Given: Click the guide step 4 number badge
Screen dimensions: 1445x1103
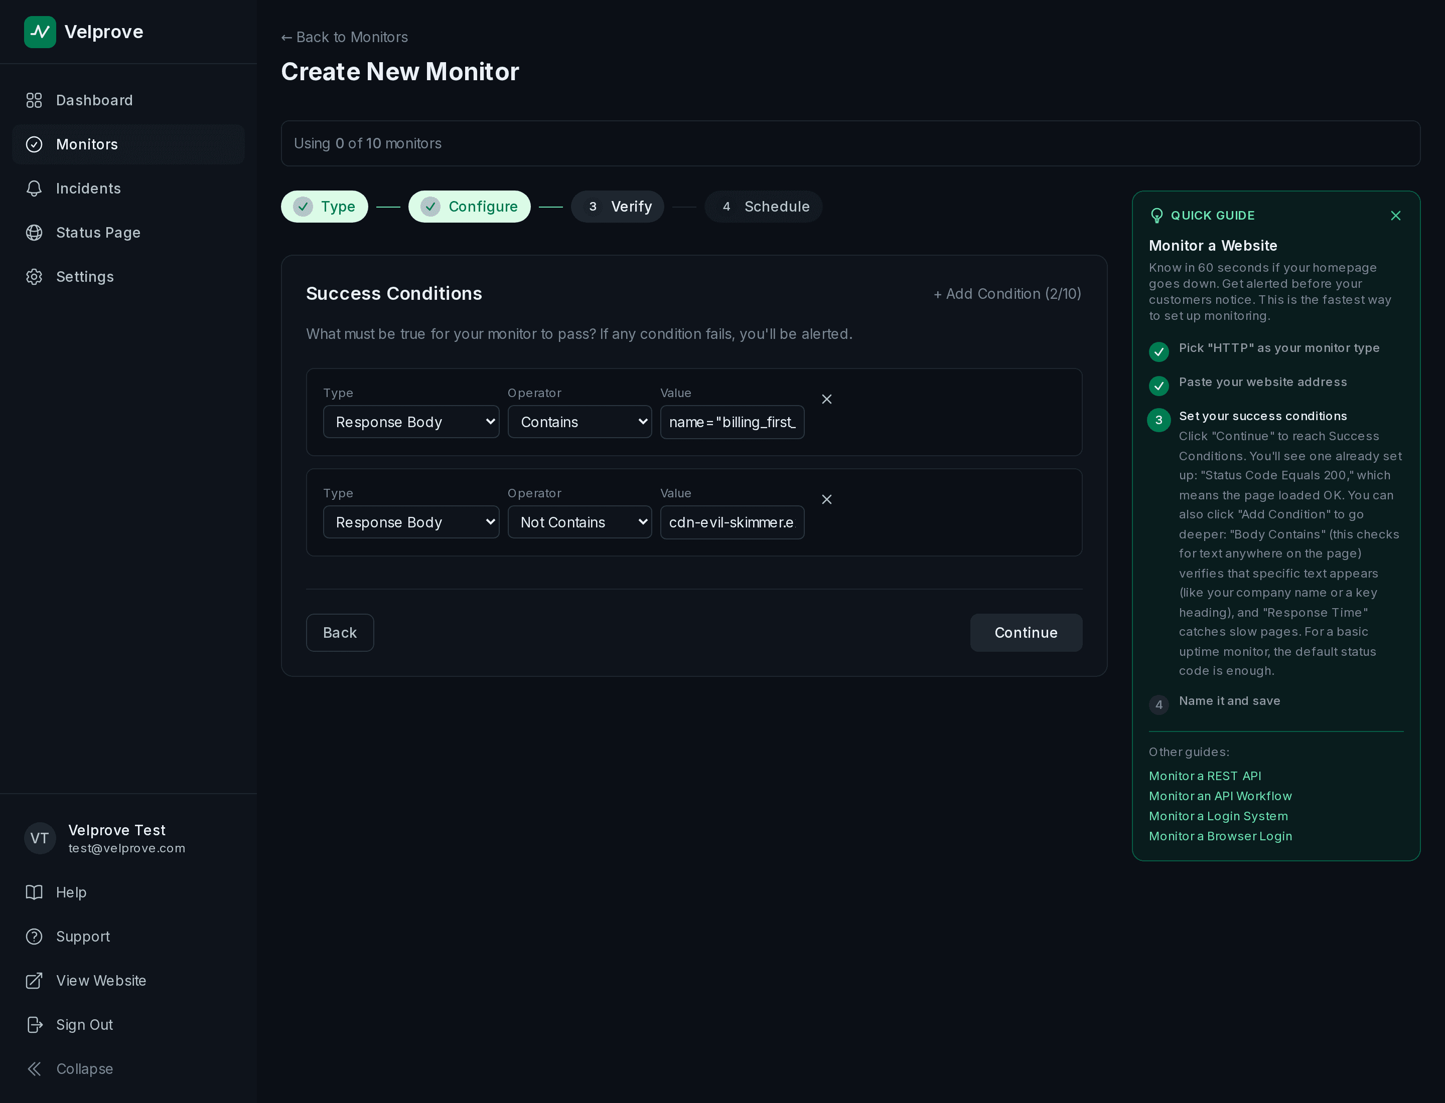Looking at the screenshot, I should (1159, 704).
